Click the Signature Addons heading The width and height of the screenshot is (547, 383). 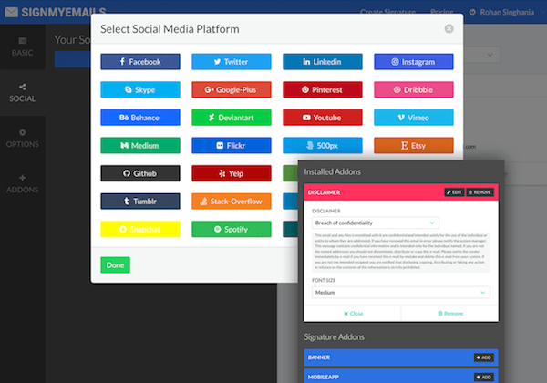pyautogui.click(x=334, y=337)
